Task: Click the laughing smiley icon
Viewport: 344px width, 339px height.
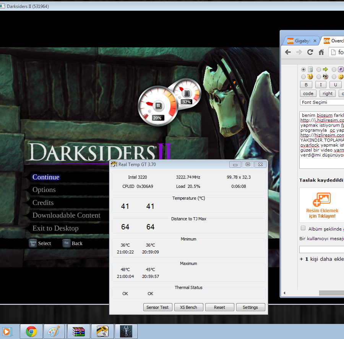Action: 310,76
